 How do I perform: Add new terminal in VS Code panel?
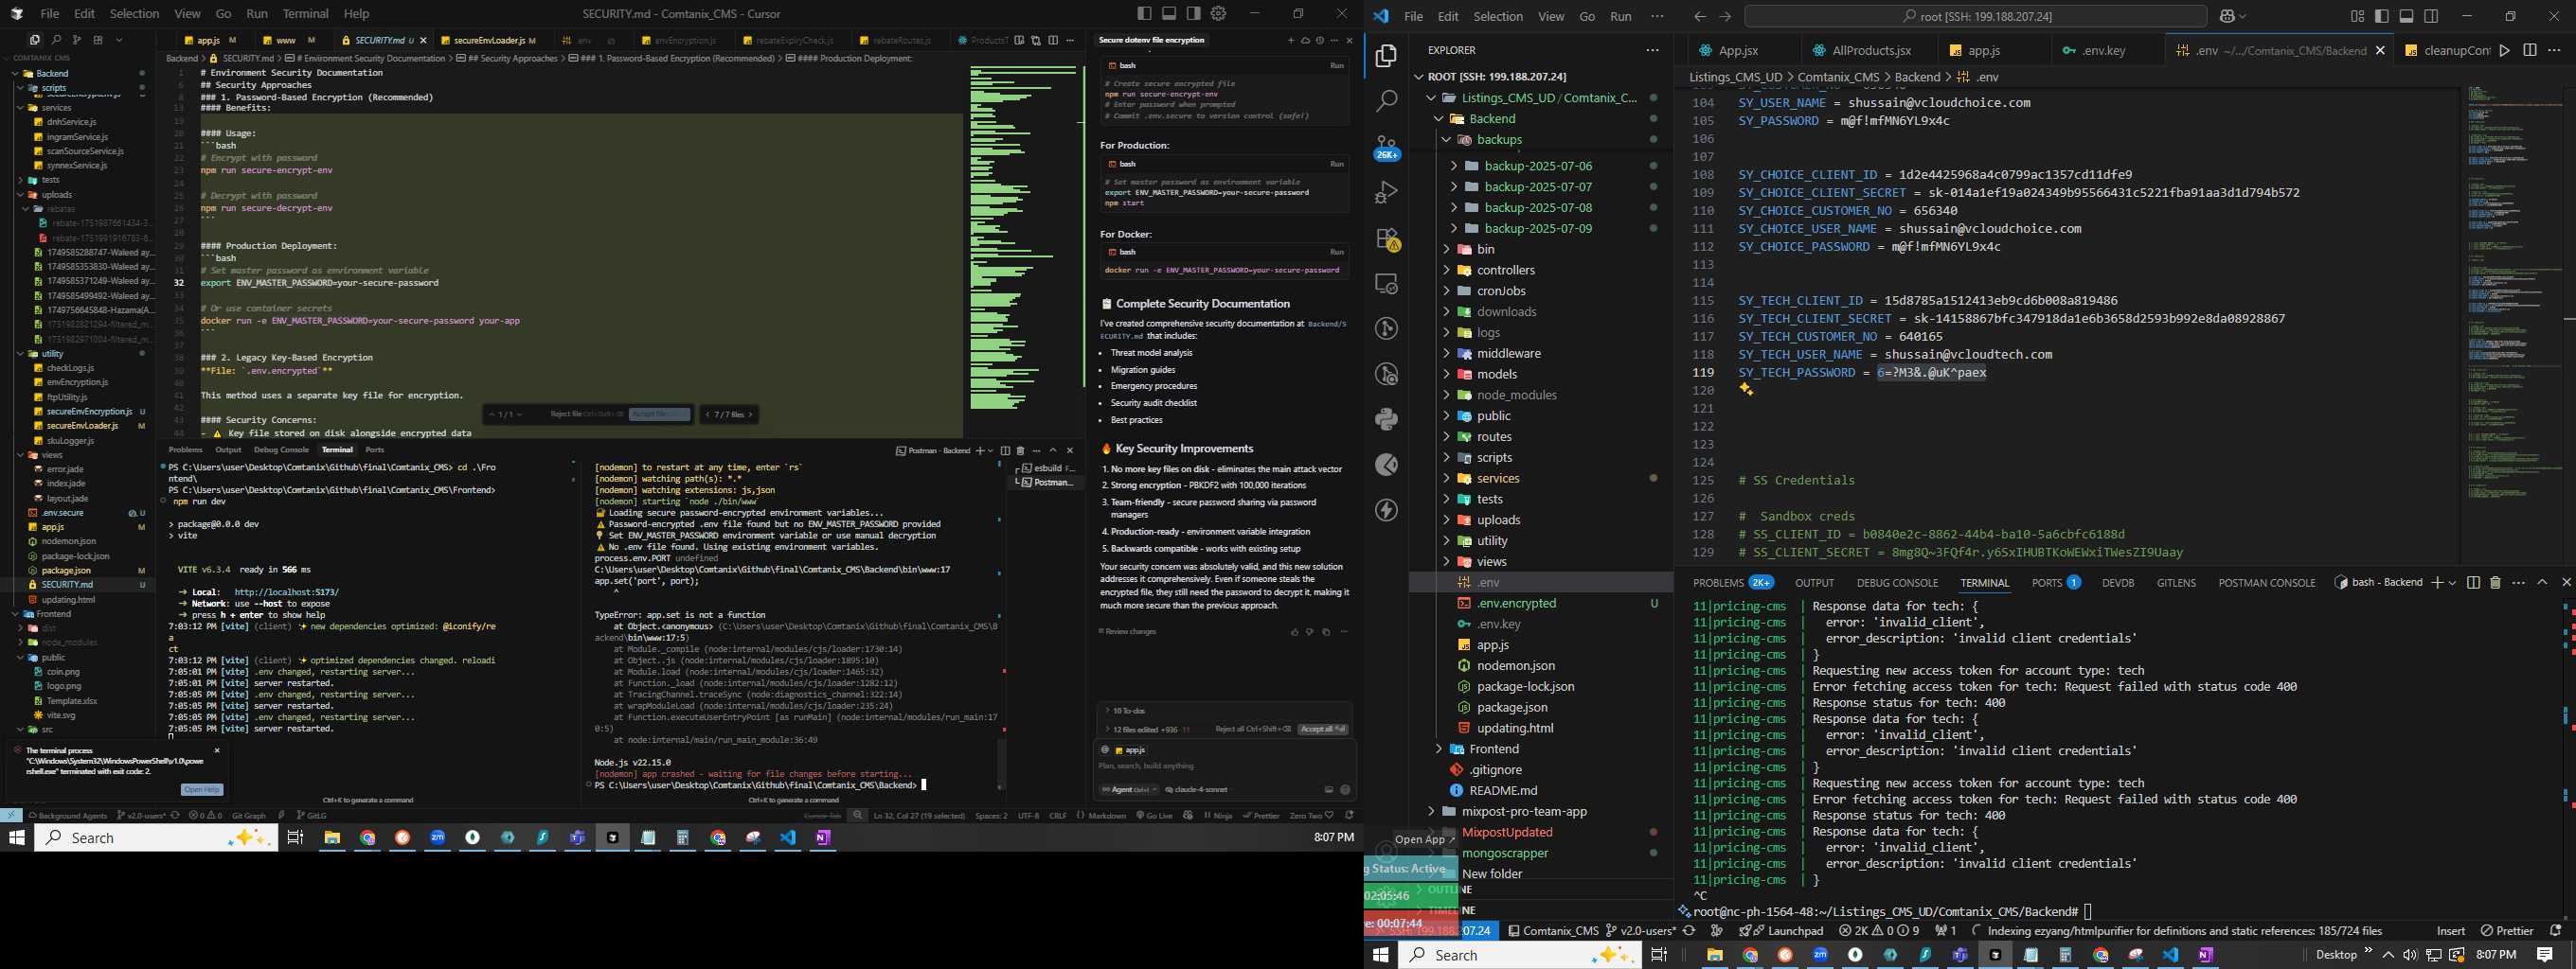[x=2437, y=582]
